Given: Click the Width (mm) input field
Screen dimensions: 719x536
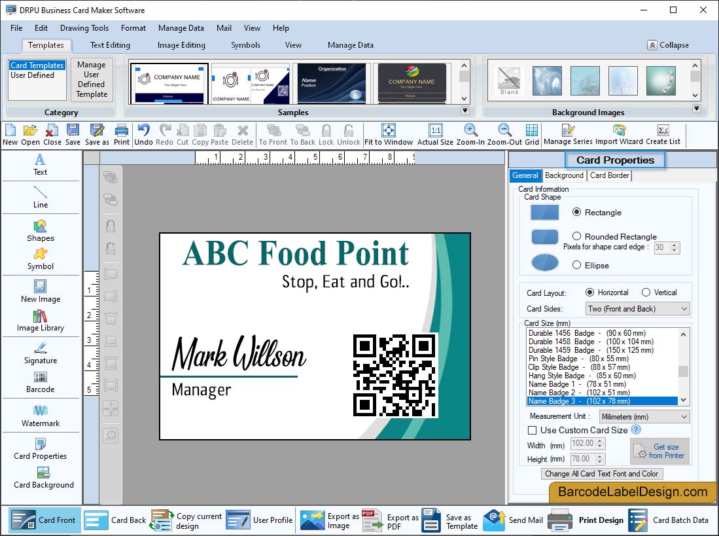Looking at the screenshot, I should pyautogui.click(x=583, y=443).
